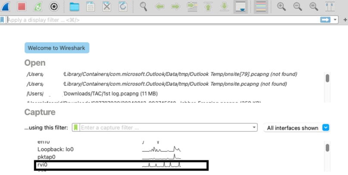Click capture filter bookmark icon
Viewport: 348px width, 175px height.
(76, 128)
